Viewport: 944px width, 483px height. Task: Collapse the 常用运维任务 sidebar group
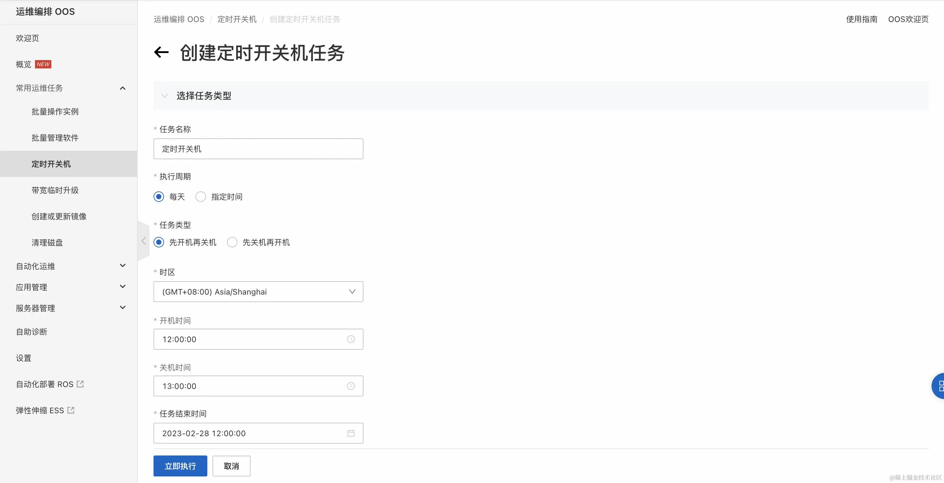pos(122,88)
